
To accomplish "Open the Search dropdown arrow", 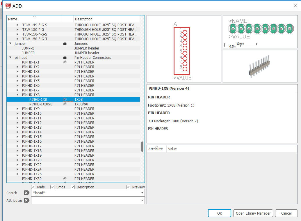I will [142, 193].
